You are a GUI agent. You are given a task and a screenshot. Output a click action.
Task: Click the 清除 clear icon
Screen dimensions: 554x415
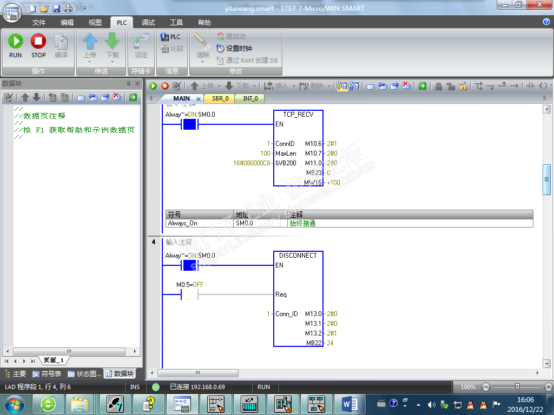point(202,47)
